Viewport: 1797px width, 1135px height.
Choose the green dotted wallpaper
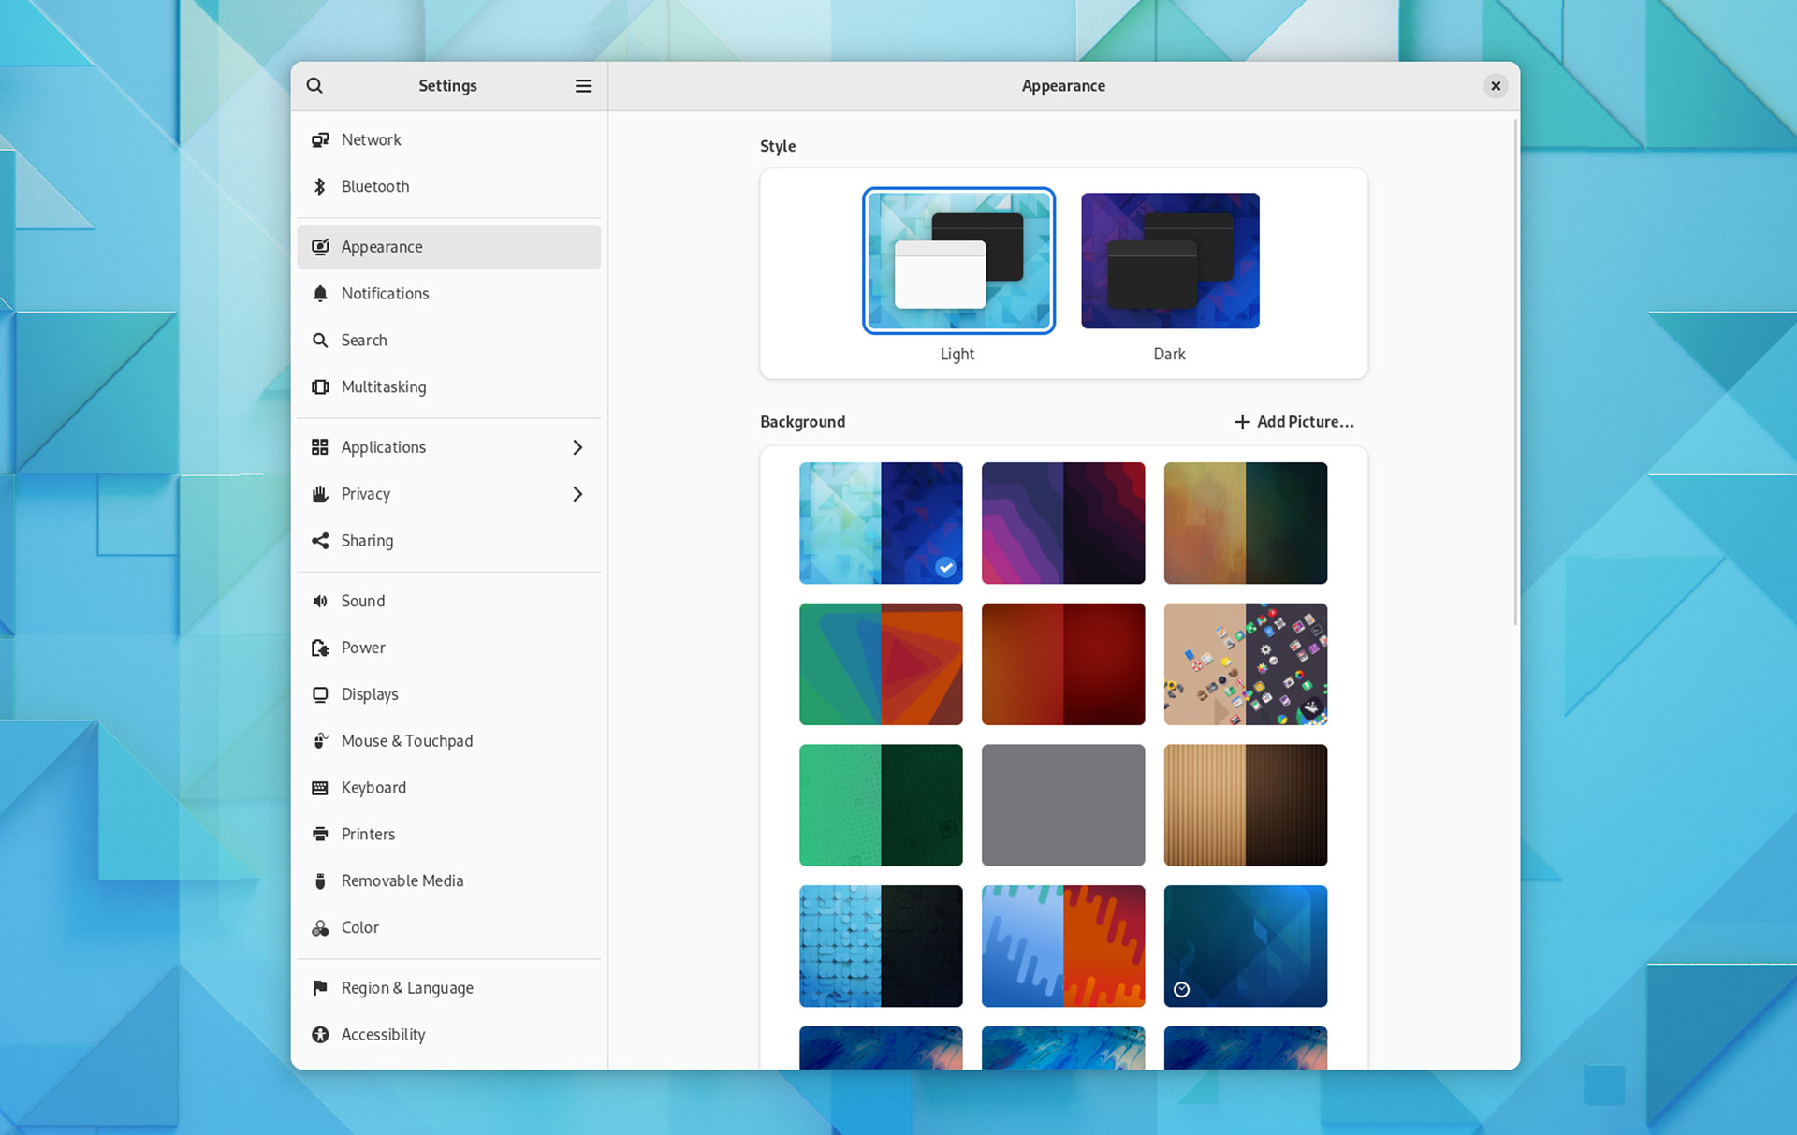[881, 805]
